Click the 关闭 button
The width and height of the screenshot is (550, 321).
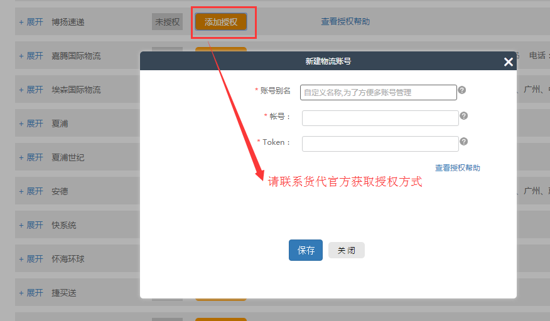pyautogui.click(x=346, y=250)
